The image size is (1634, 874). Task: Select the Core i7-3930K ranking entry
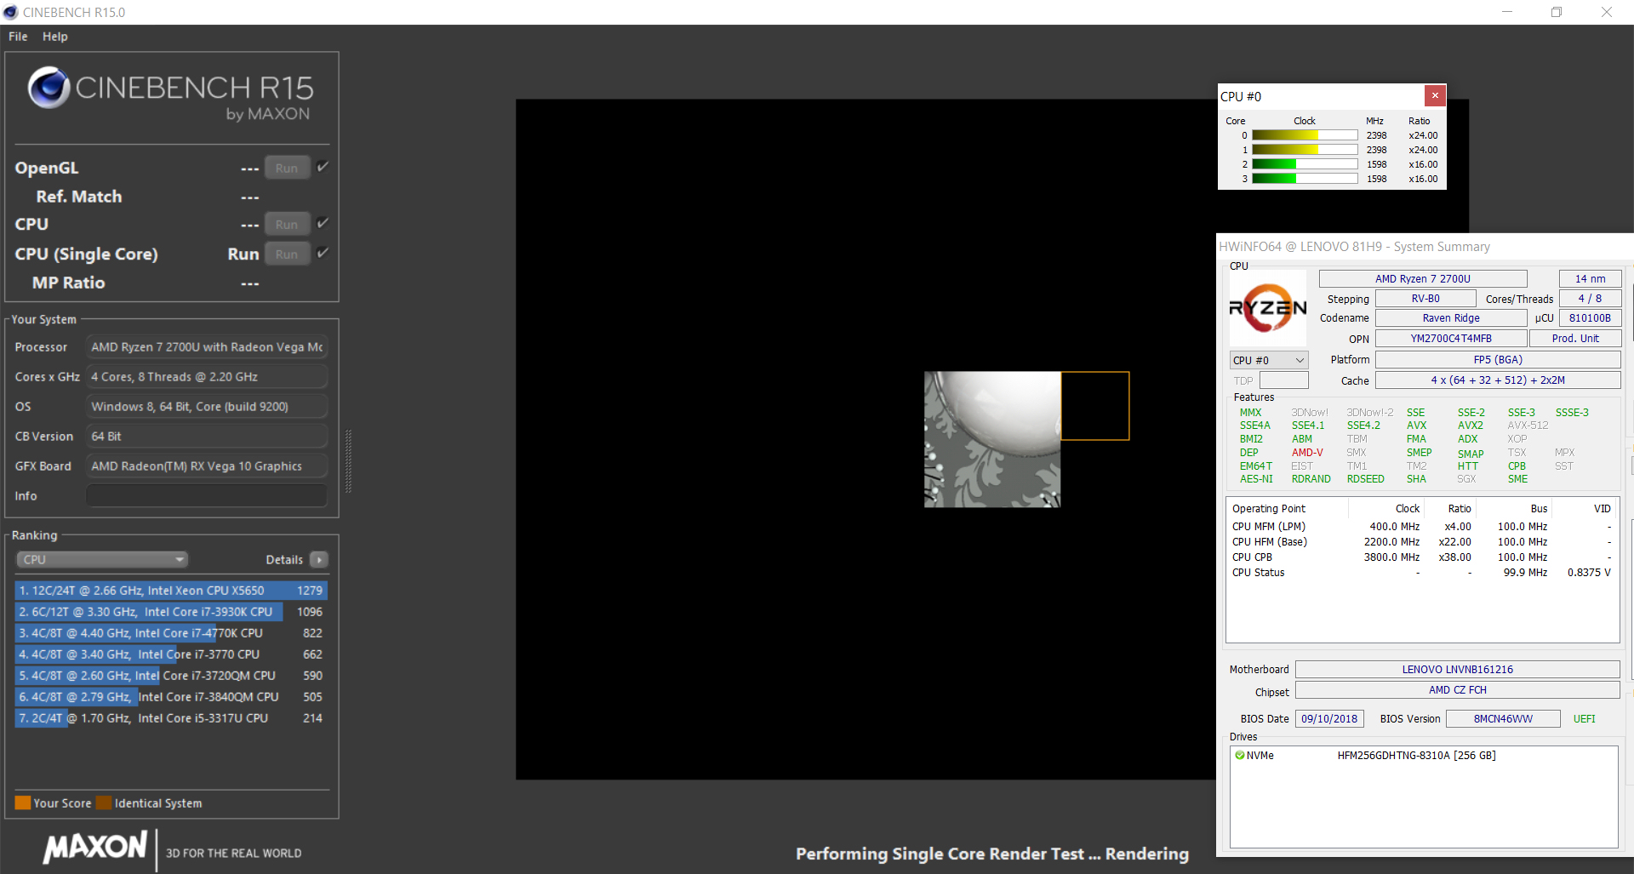(x=171, y=611)
